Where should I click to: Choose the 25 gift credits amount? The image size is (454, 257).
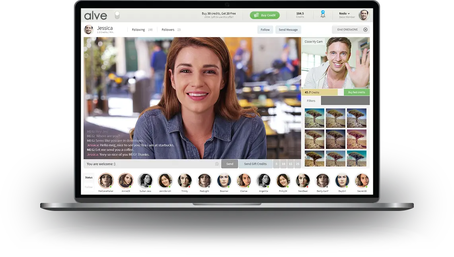click(297, 164)
